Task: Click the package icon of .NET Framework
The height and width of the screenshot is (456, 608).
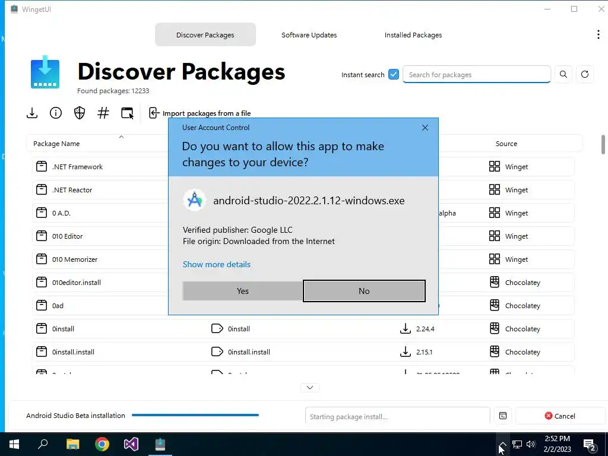Action: [x=42, y=167]
